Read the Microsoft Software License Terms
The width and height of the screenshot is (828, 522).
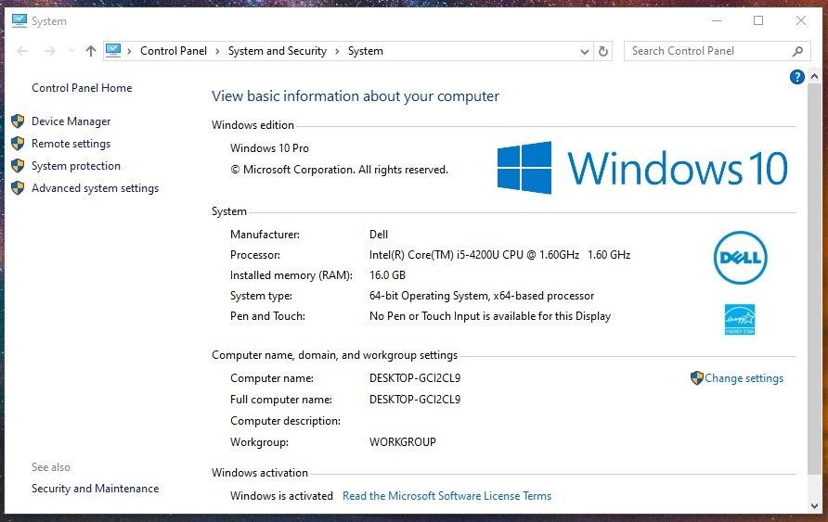point(446,496)
